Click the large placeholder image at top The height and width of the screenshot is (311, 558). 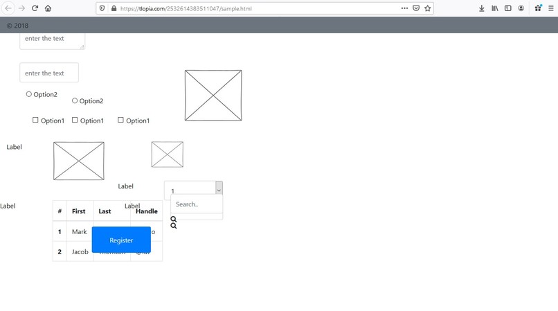click(x=213, y=96)
